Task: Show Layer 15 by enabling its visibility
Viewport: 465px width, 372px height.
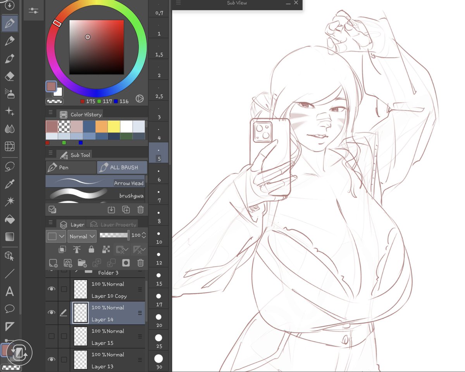Action: 51,336
